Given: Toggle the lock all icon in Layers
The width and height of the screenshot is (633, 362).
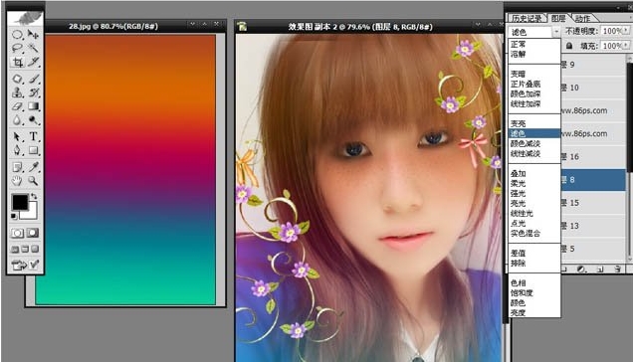Looking at the screenshot, I should coord(569,46).
